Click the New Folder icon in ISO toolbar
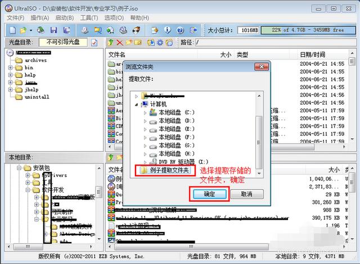This screenshot has height=264, width=360. tap(129, 42)
